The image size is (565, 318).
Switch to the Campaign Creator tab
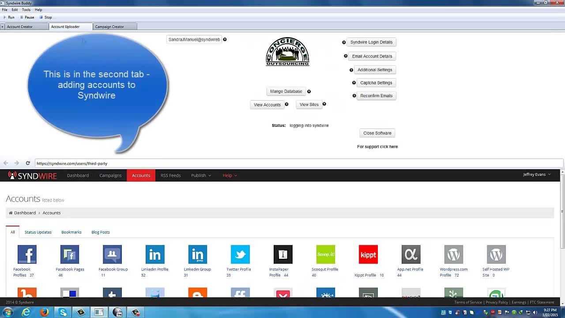pyautogui.click(x=115, y=27)
